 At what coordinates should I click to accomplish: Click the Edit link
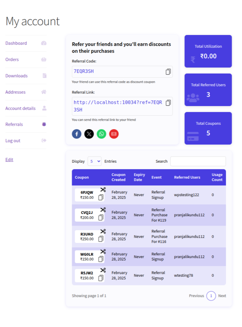pyautogui.click(x=9, y=160)
